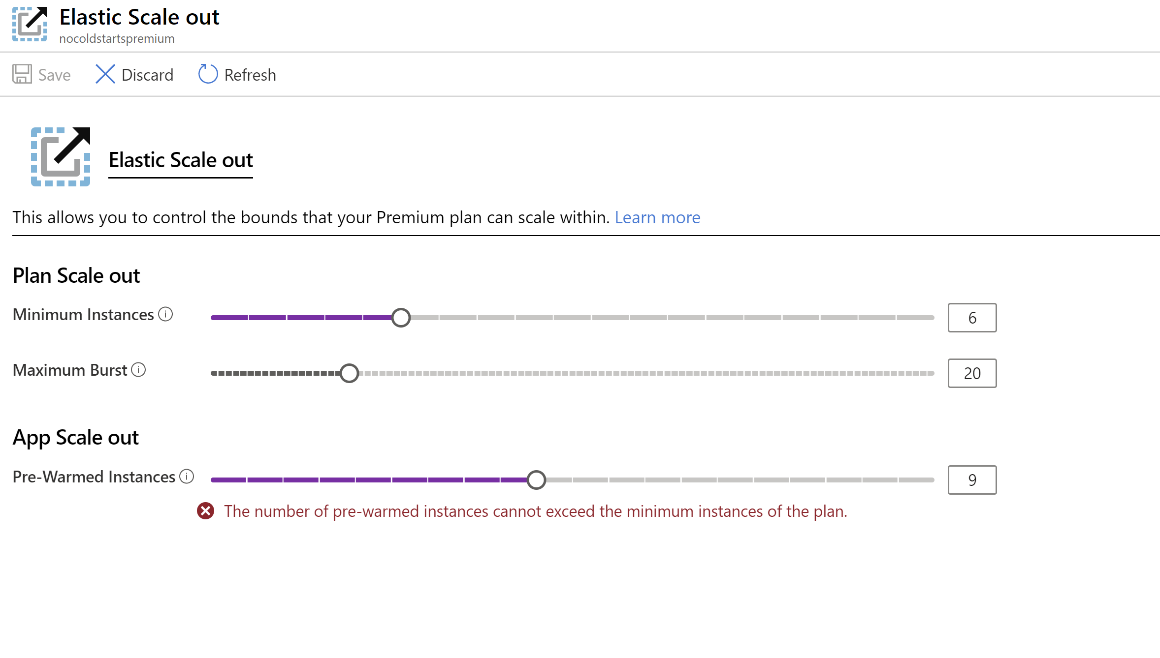1160x658 pixels.
Task: Click the Maximum Burst info icon
Action: pos(138,370)
